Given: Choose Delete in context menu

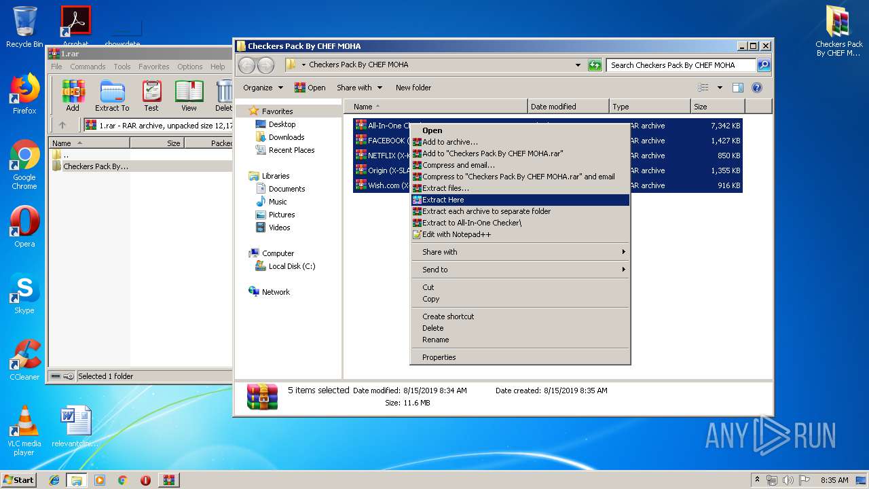Looking at the screenshot, I should (520, 328).
